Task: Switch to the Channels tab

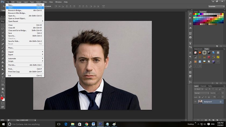Action: pyautogui.click(x=203, y=86)
